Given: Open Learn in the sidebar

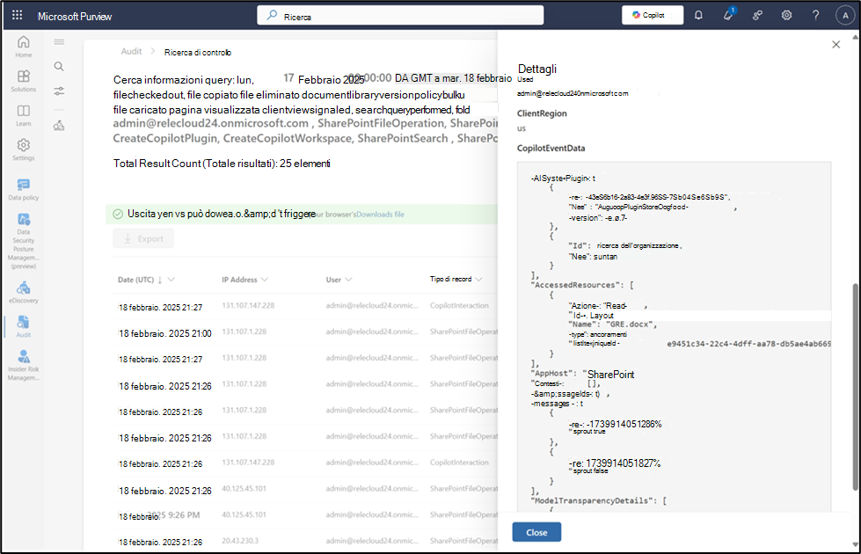Looking at the screenshot, I should [24, 115].
